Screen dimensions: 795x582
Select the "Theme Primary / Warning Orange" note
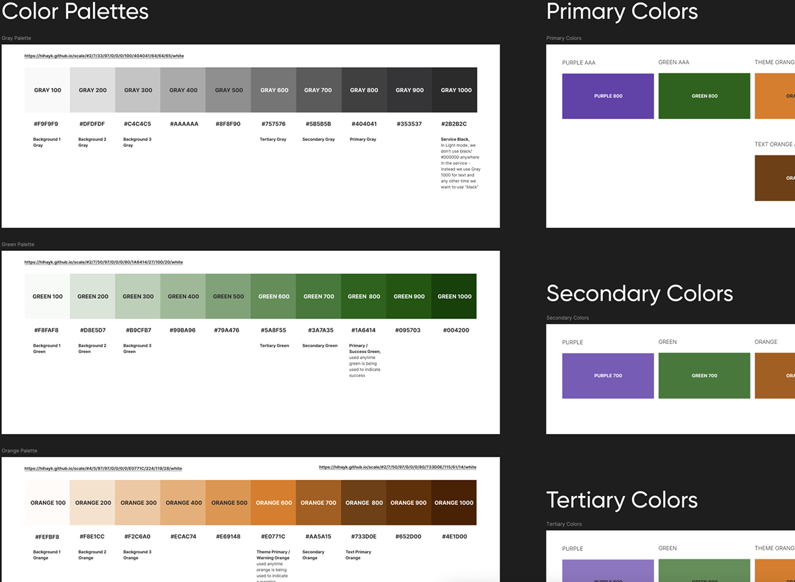coord(273,566)
